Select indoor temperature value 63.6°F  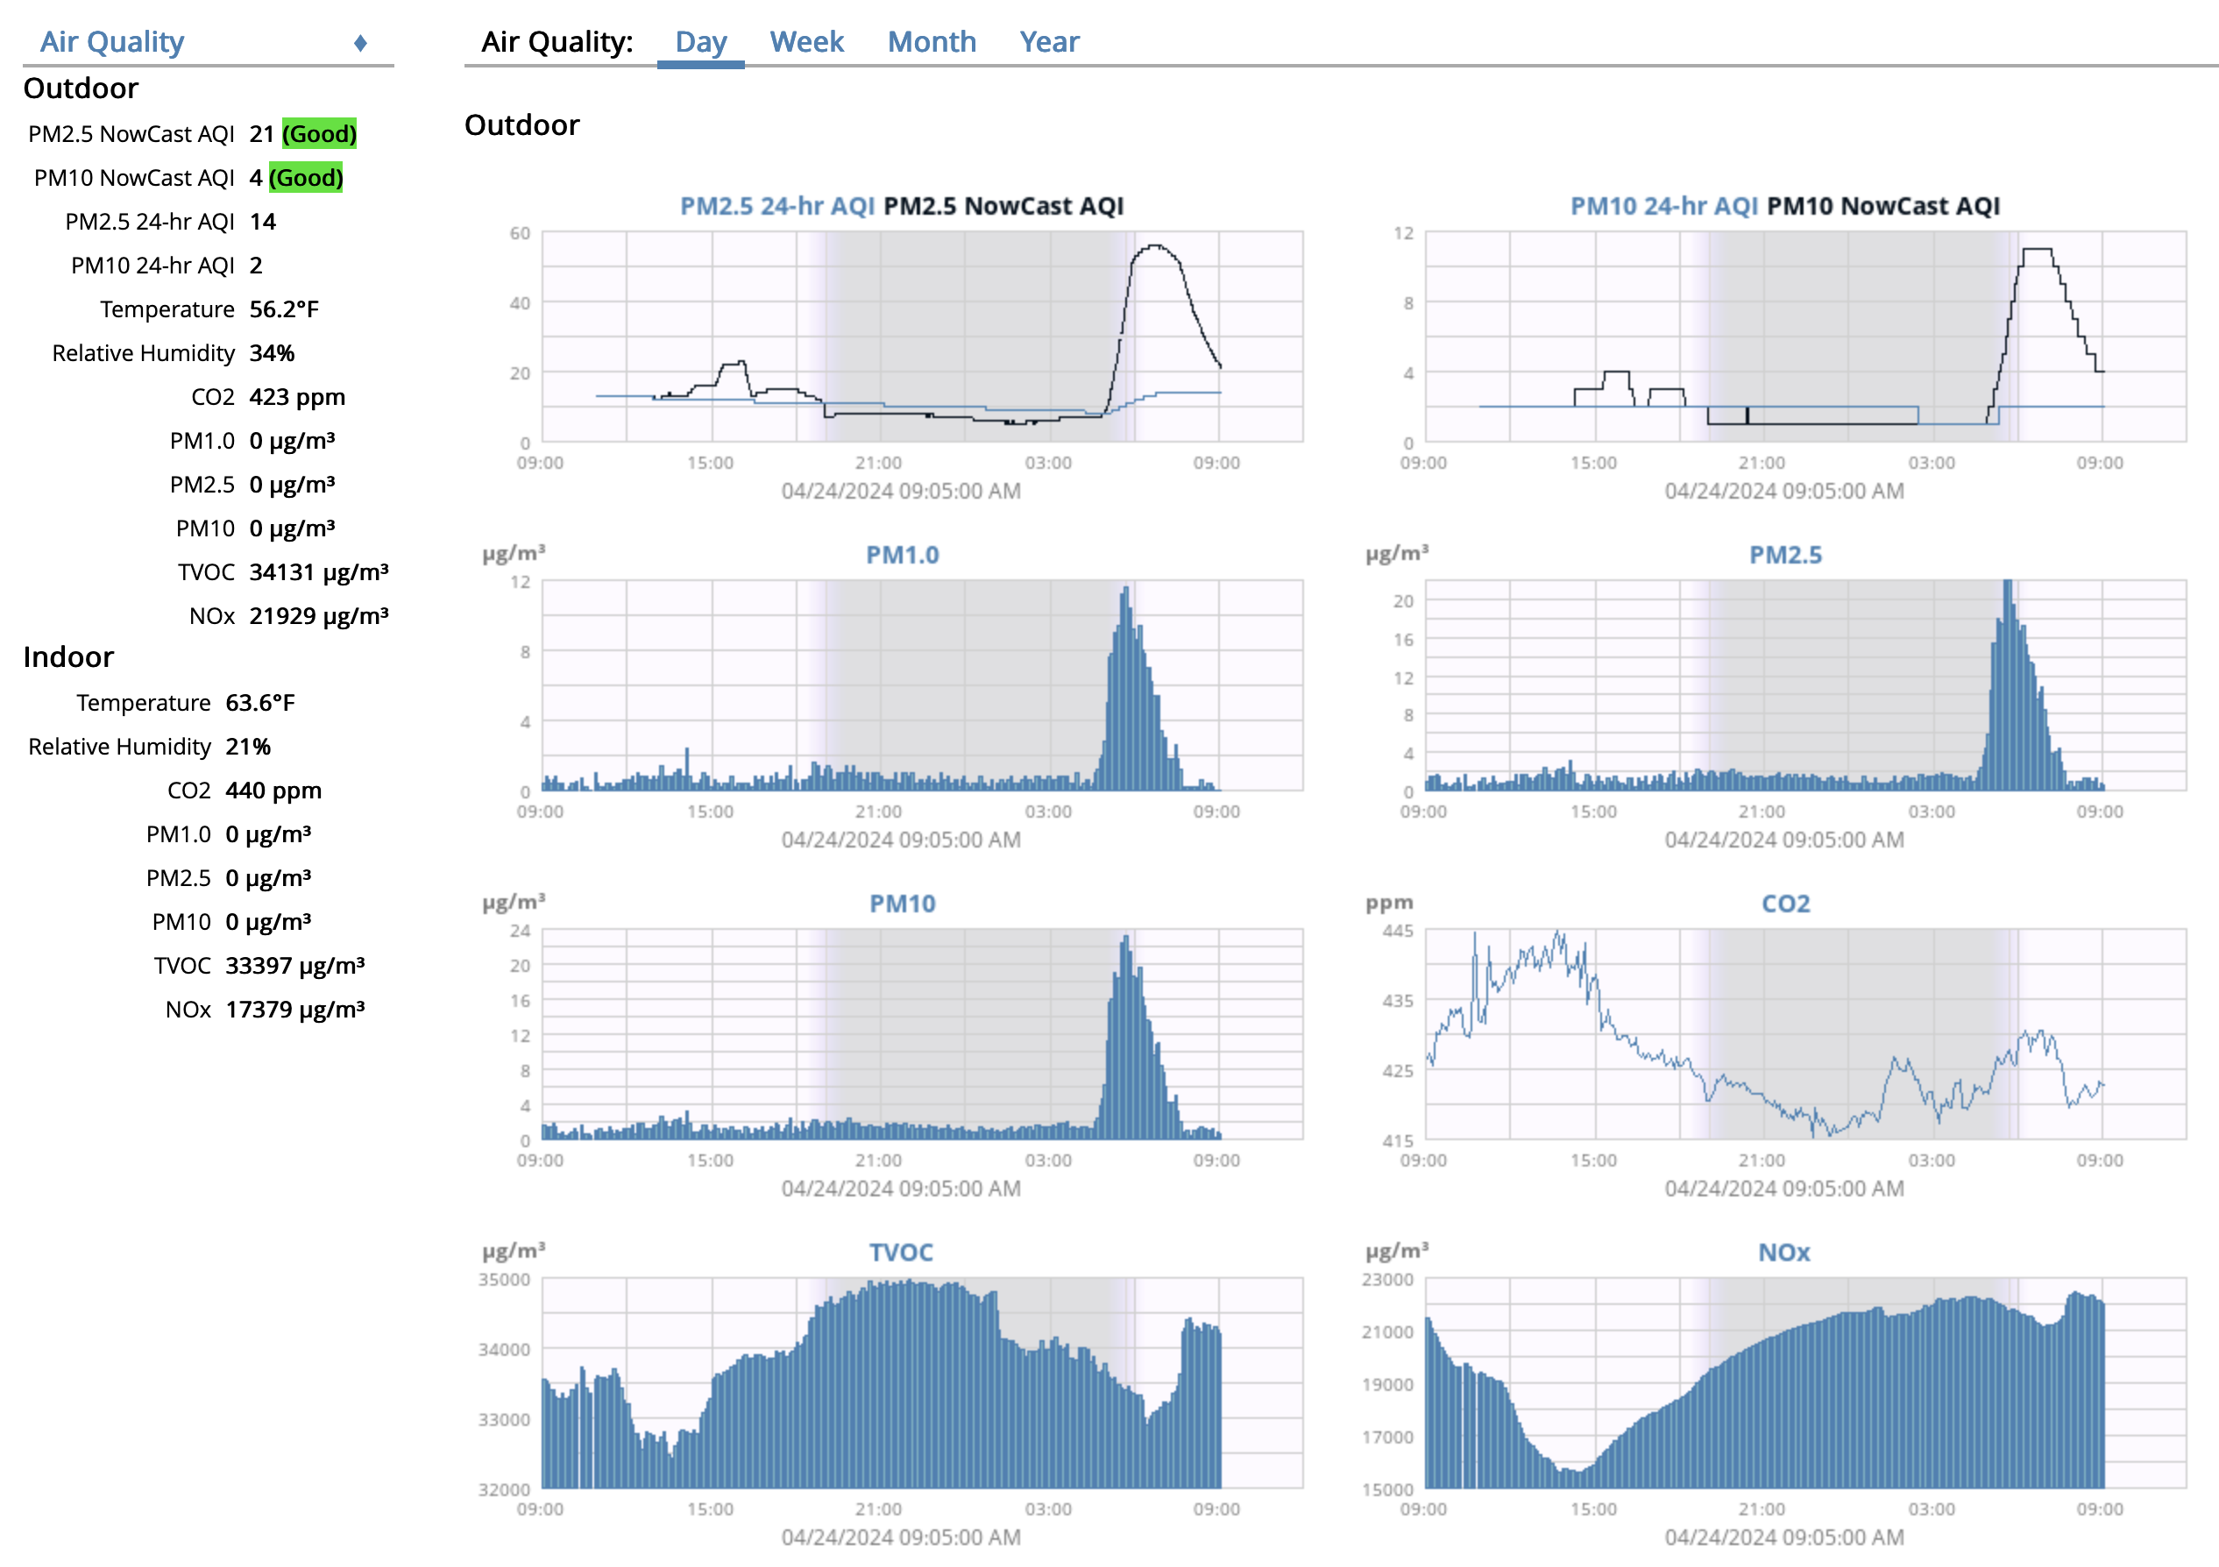tap(260, 703)
